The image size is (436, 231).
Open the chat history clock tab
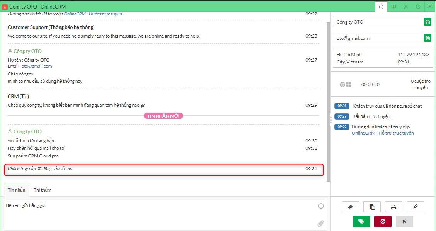[418, 7]
